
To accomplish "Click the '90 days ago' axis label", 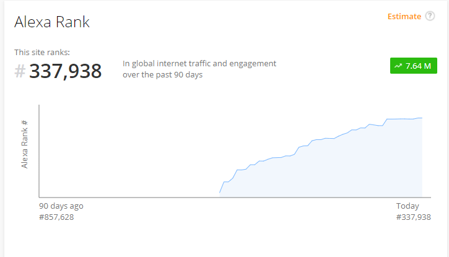I will coord(61,206).
